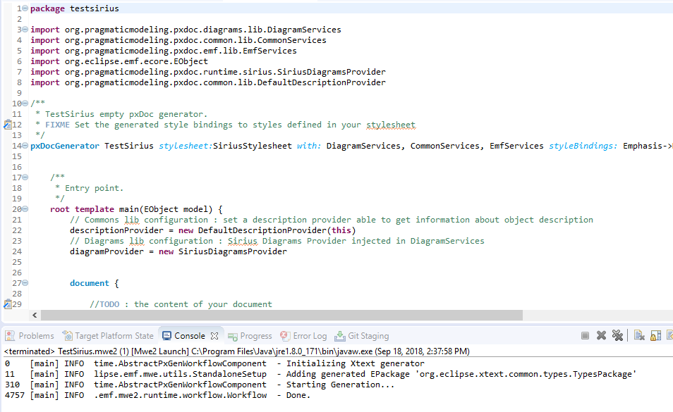The image size is (673, 412).
Task: Click 'SiriusDiagramsProvider' in the line 7 import
Action: [x=332, y=72]
